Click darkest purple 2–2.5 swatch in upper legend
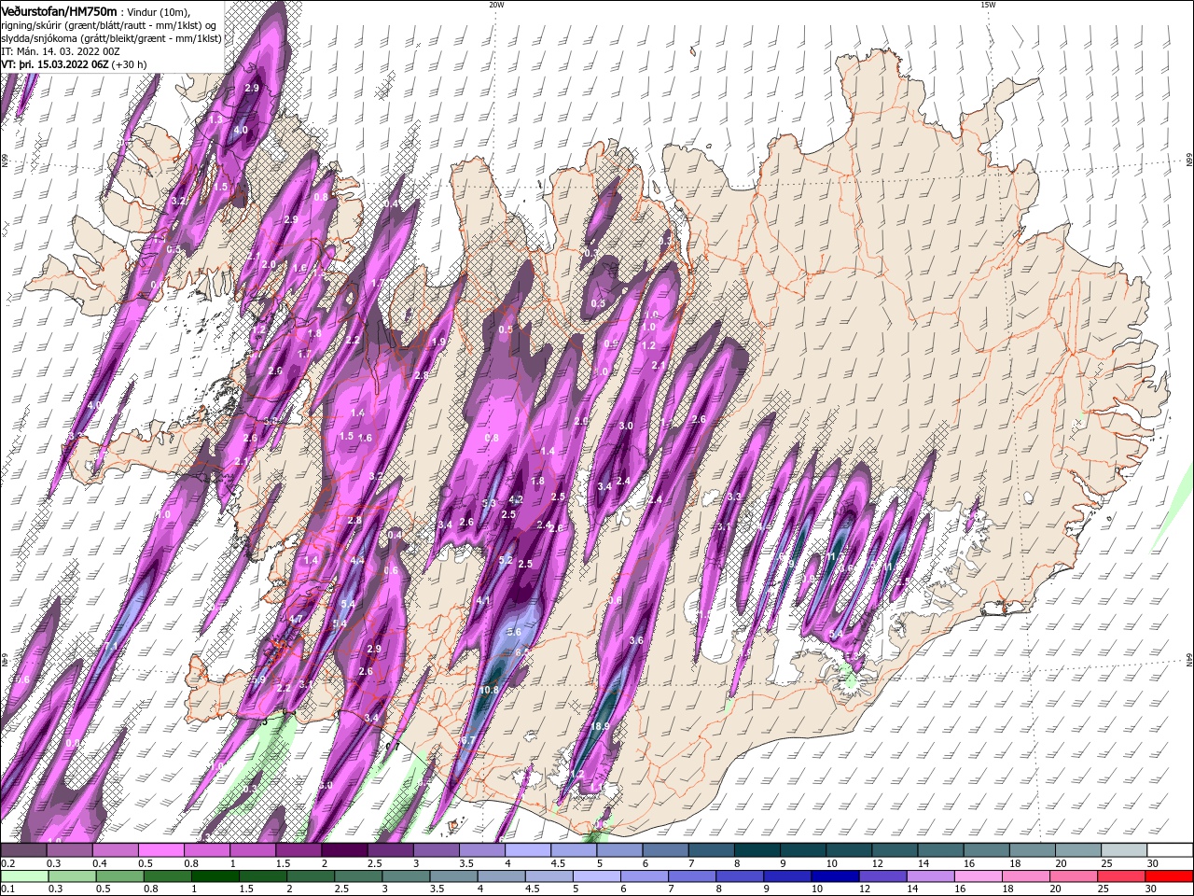 pyautogui.click(x=343, y=850)
